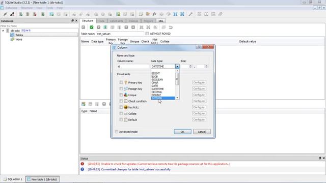
Task: Tick the Check condition checkbox
Action: pos(121,101)
